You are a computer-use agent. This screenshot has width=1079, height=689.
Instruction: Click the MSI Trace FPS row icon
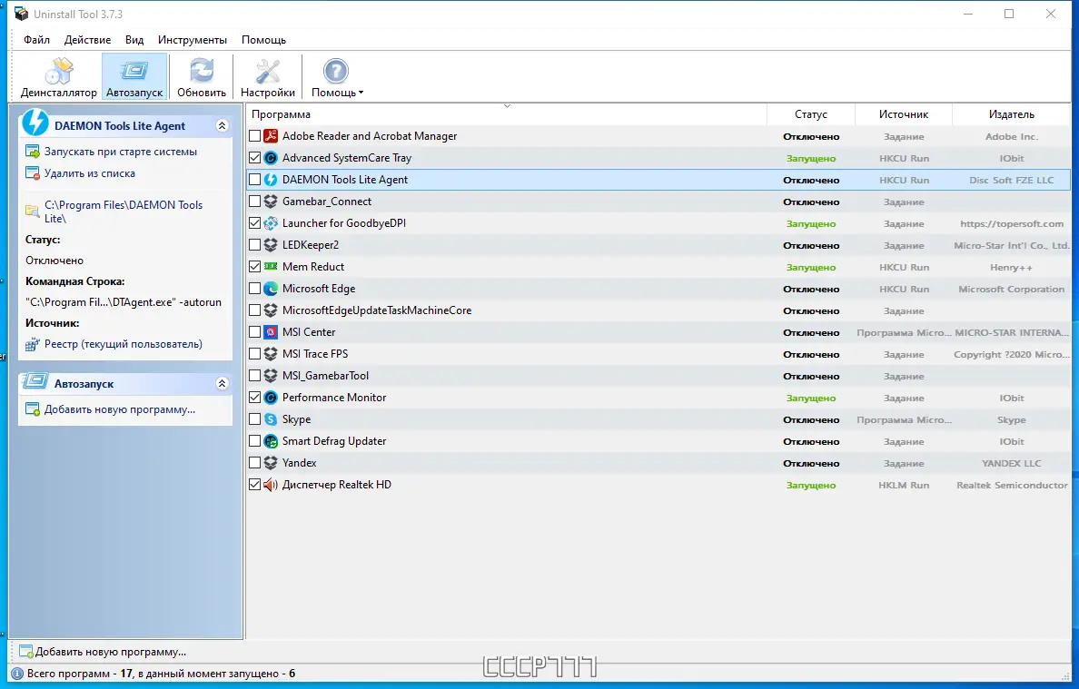click(x=271, y=354)
